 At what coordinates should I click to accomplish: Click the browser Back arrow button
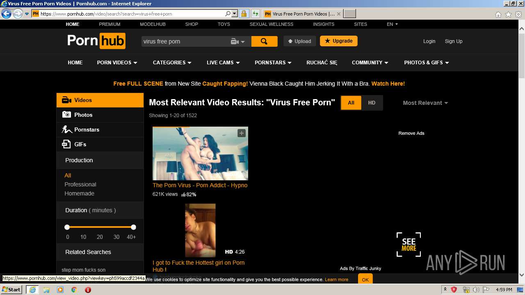tap(6, 14)
